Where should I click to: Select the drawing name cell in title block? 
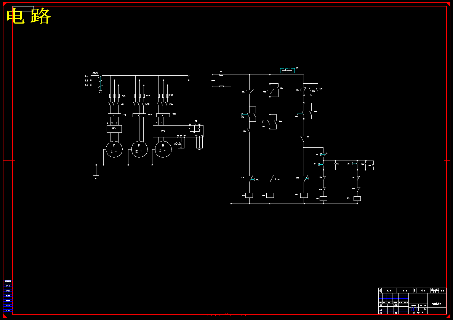[437, 304]
